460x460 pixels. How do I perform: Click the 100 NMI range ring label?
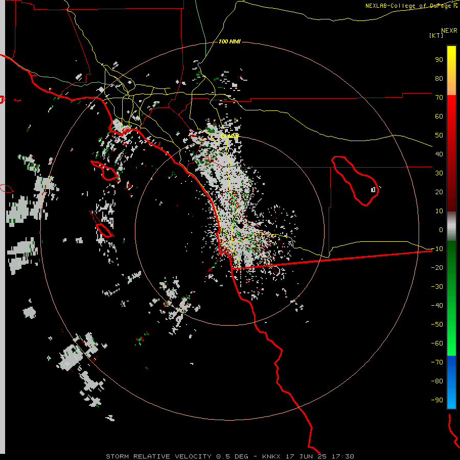229,41
